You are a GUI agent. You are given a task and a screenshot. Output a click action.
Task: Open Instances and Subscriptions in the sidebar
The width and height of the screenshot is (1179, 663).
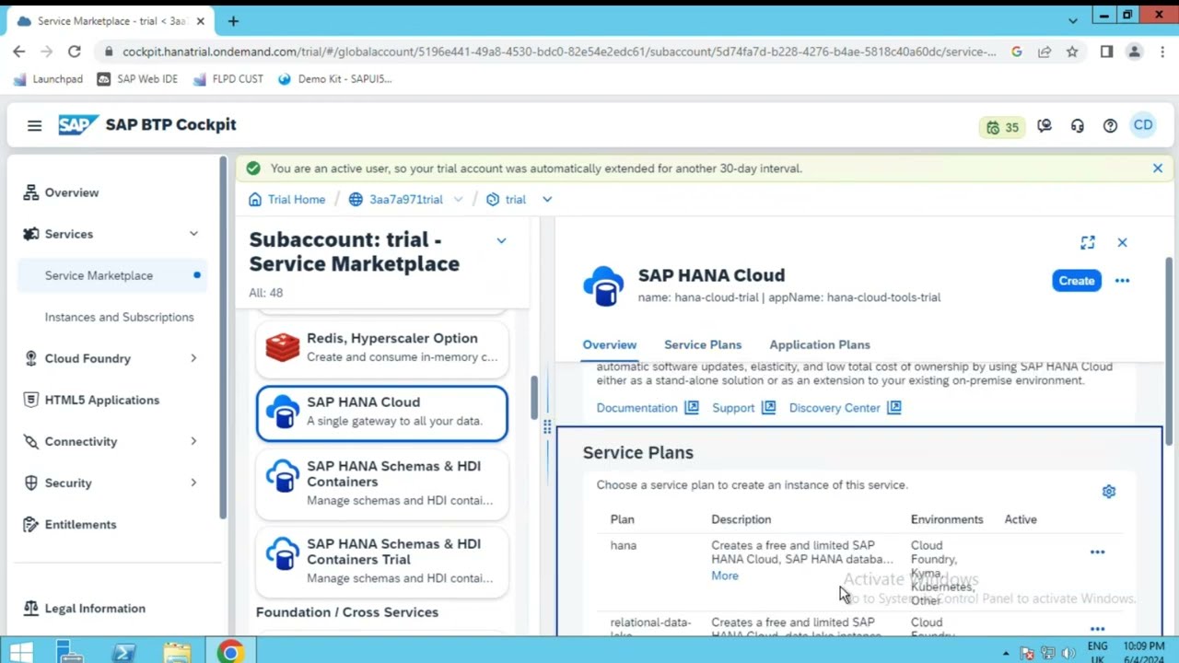112,317
